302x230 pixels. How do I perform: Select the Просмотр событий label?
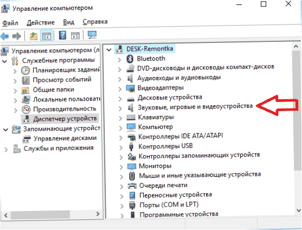62,80
